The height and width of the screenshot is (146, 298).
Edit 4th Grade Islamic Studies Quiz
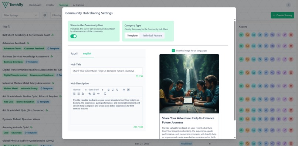[285, 99]
